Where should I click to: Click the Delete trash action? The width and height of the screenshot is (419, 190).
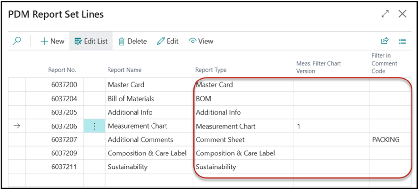pyautogui.click(x=132, y=41)
